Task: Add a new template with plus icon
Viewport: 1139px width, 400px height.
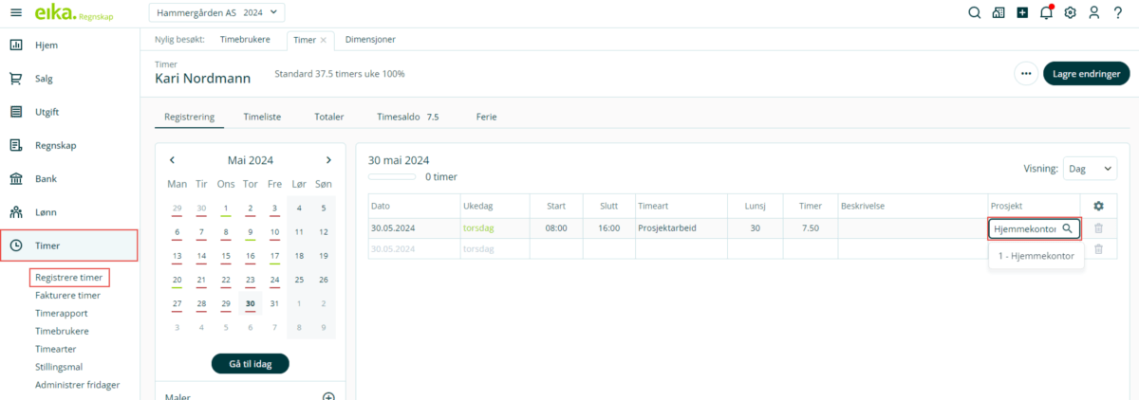Action: [x=328, y=397]
